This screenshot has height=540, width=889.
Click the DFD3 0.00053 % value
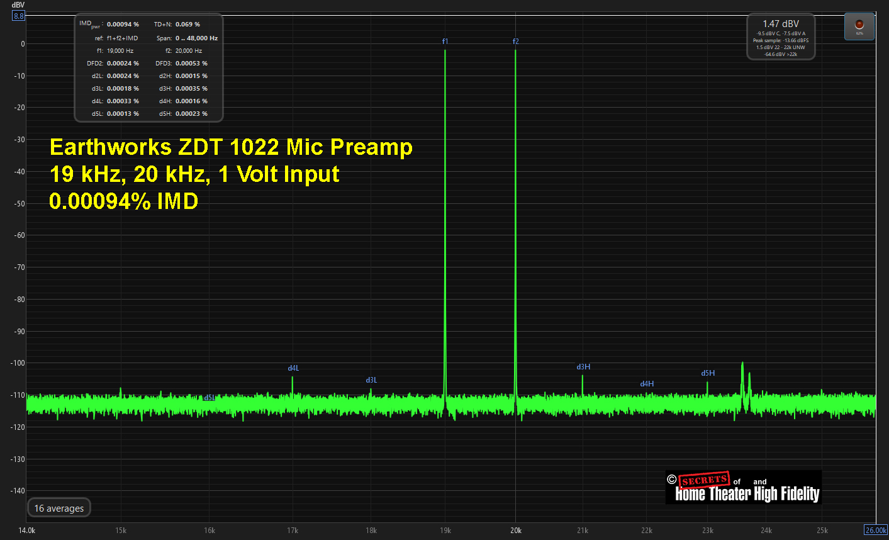pos(191,64)
